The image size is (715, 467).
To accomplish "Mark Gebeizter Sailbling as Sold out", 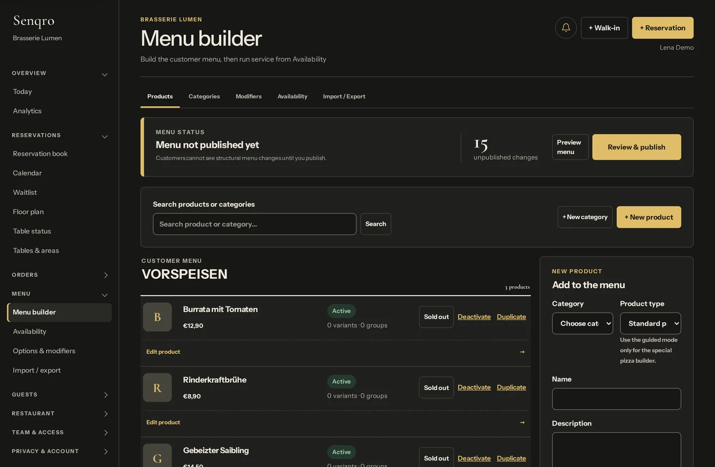I will pyautogui.click(x=436, y=458).
